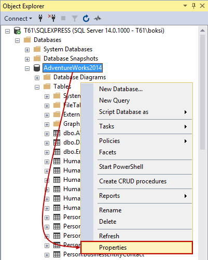This screenshot has height=260, width=208.
Task: Click the Disconnect plug icon with red X
Action: point(52,18)
